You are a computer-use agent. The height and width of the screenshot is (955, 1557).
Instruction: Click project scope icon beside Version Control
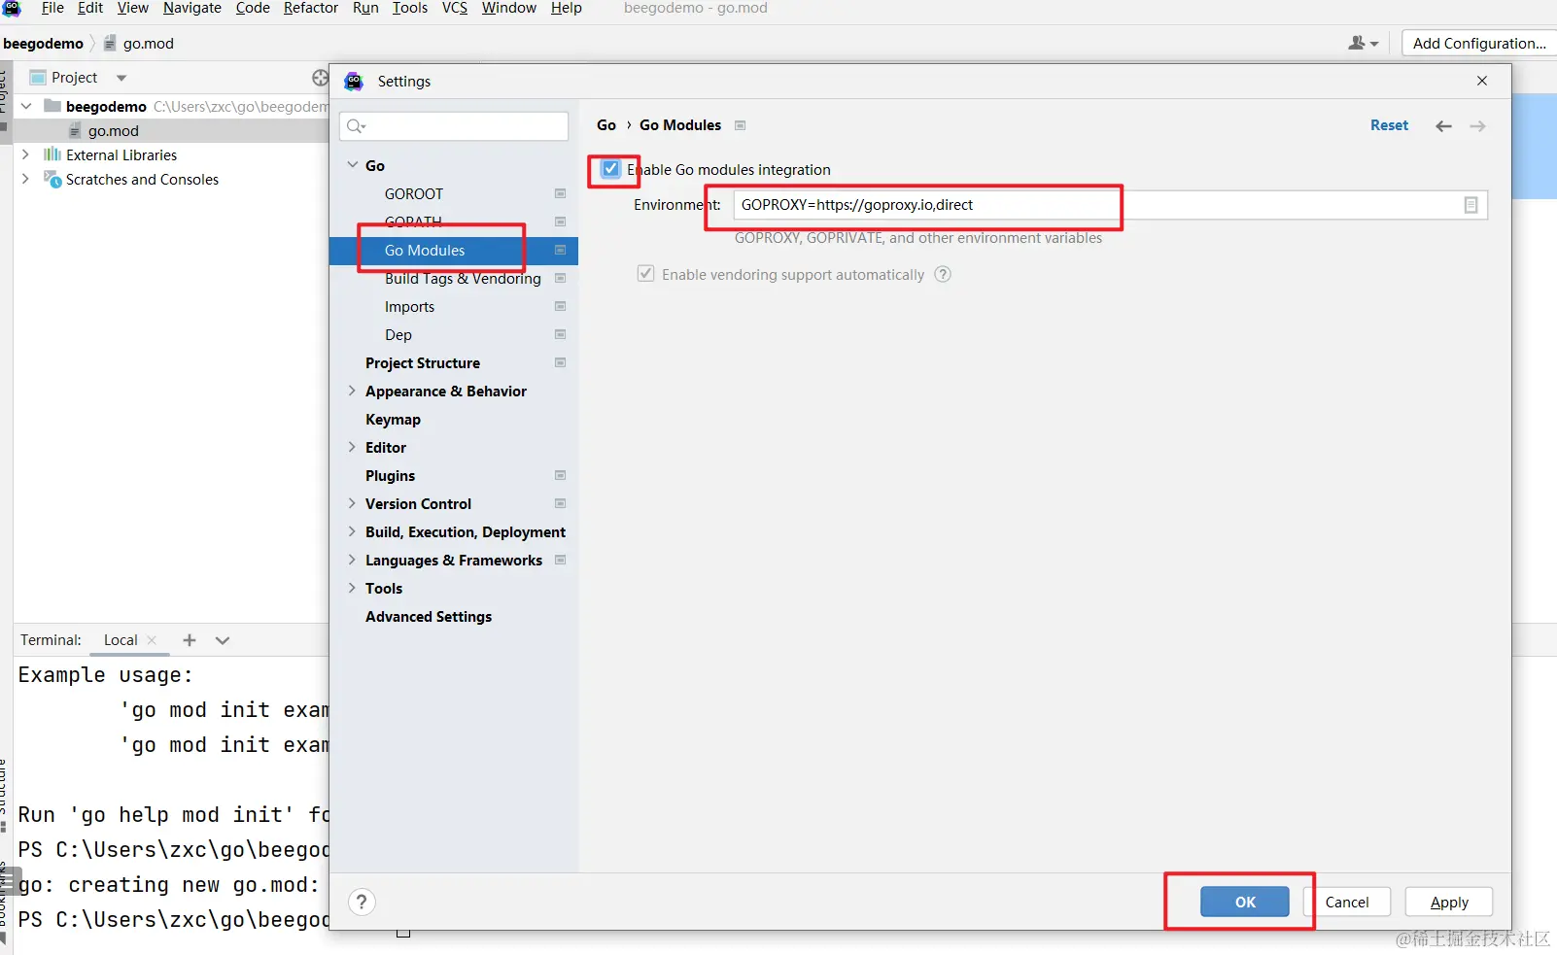[560, 503]
